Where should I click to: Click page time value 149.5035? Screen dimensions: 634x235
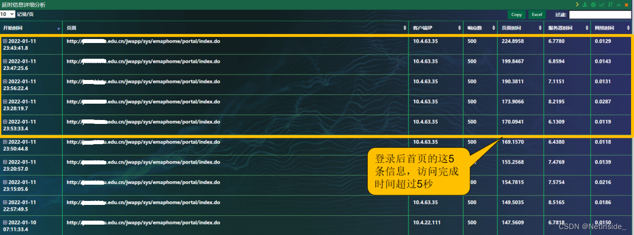tap(512, 202)
